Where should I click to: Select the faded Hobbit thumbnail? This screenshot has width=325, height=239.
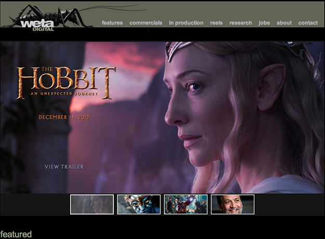92,204
